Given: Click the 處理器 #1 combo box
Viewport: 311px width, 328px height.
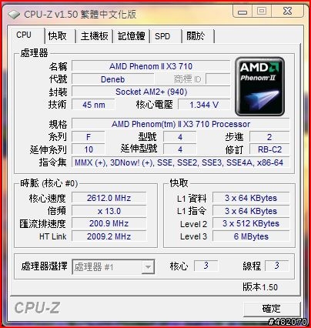Looking at the screenshot, I should (113, 267).
